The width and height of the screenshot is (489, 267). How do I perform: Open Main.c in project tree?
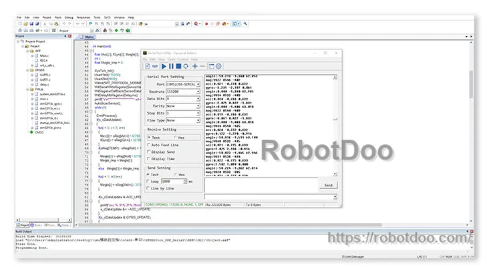(44, 56)
